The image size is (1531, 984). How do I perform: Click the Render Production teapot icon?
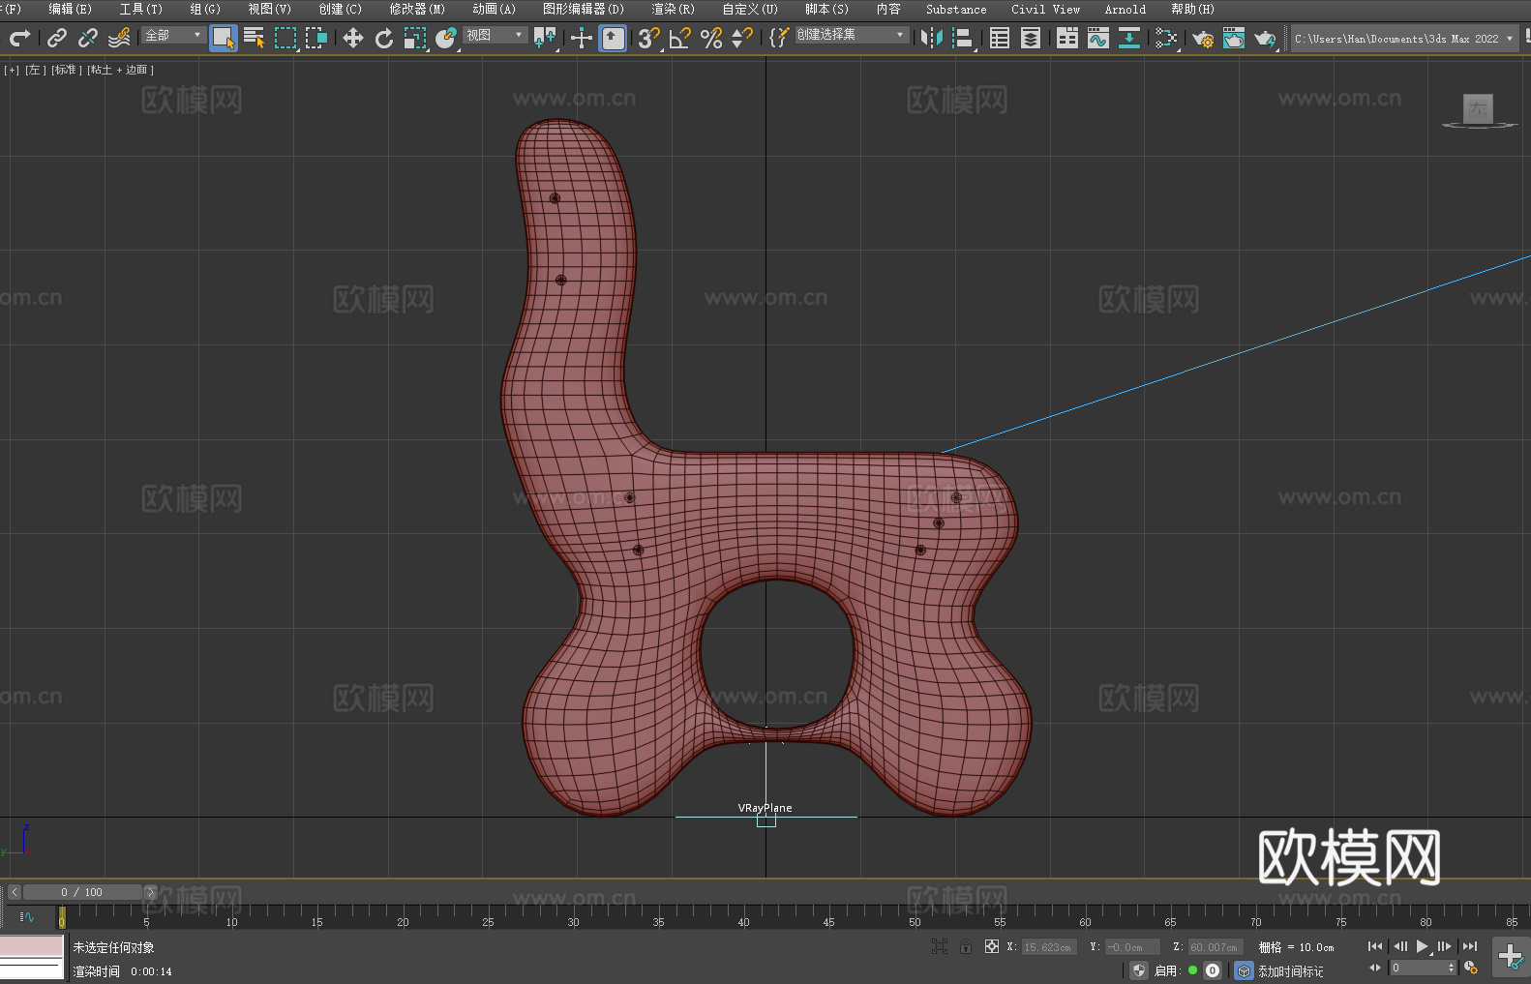click(x=1265, y=38)
